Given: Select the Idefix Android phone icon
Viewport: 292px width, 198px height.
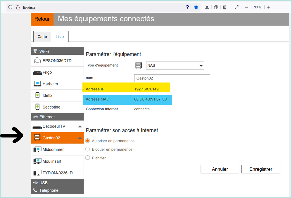Looking at the screenshot, I should 37,95.
